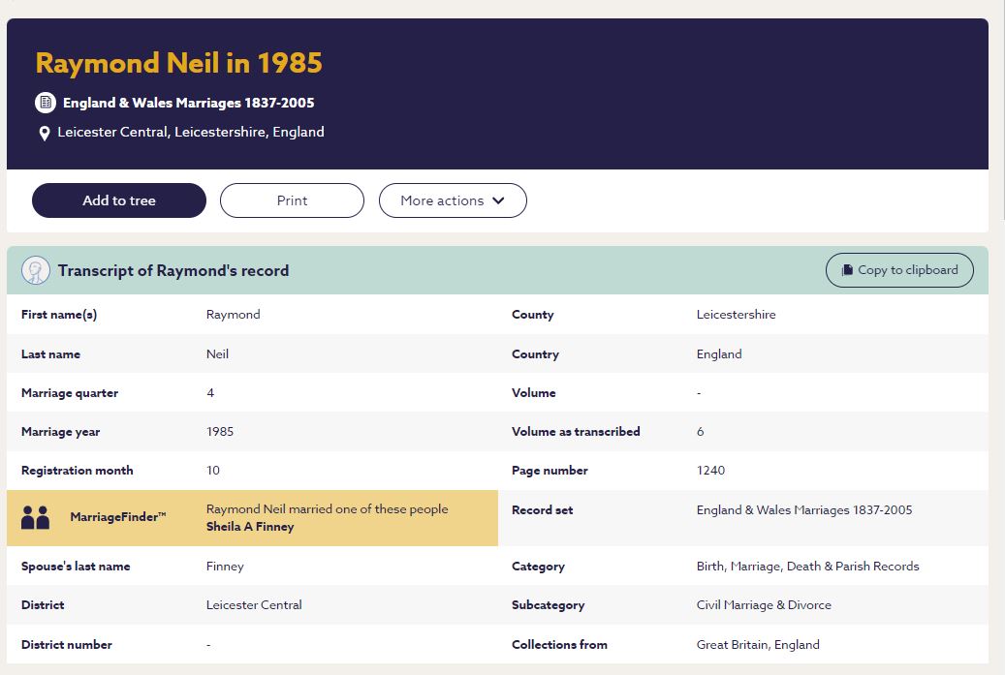Open Sheila A Finney spouse link
Viewport: 1005px width, 675px height.
[250, 527]
